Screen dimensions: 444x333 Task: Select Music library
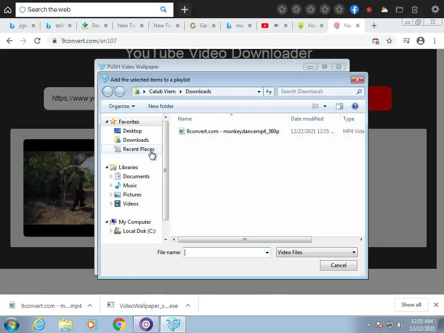[x=130, y=186]
